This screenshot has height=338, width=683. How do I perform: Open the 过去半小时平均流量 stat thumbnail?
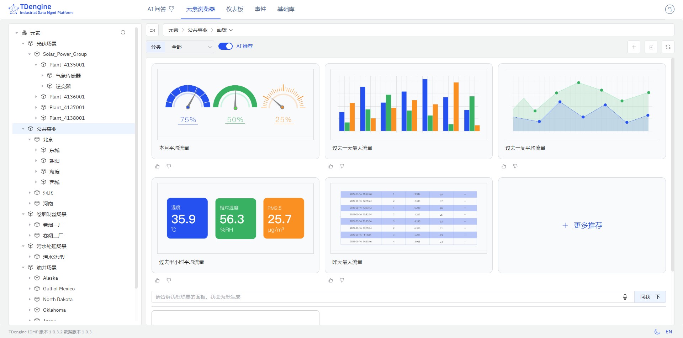click(235, 218)
